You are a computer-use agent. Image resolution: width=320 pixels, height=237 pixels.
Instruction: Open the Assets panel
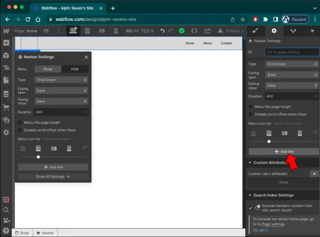(x=6, y=120)
